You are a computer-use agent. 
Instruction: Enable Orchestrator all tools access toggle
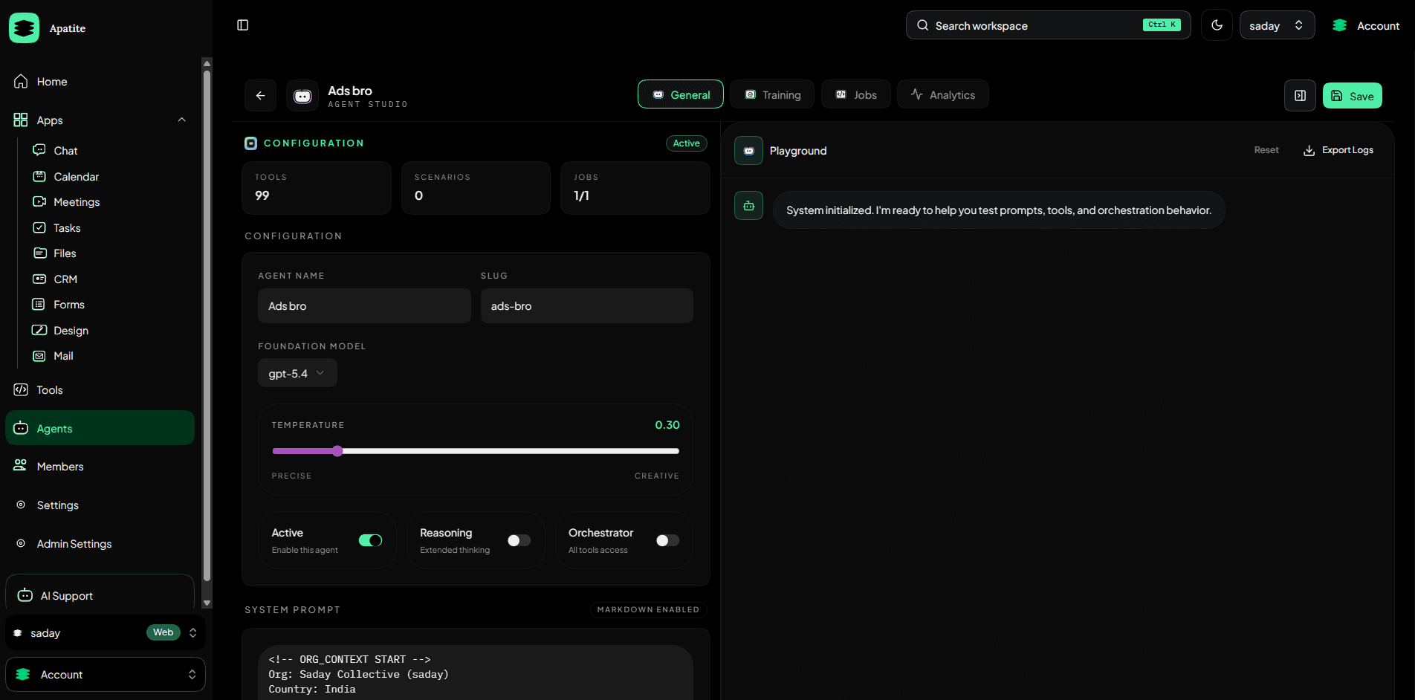click(x=667, y=540)
